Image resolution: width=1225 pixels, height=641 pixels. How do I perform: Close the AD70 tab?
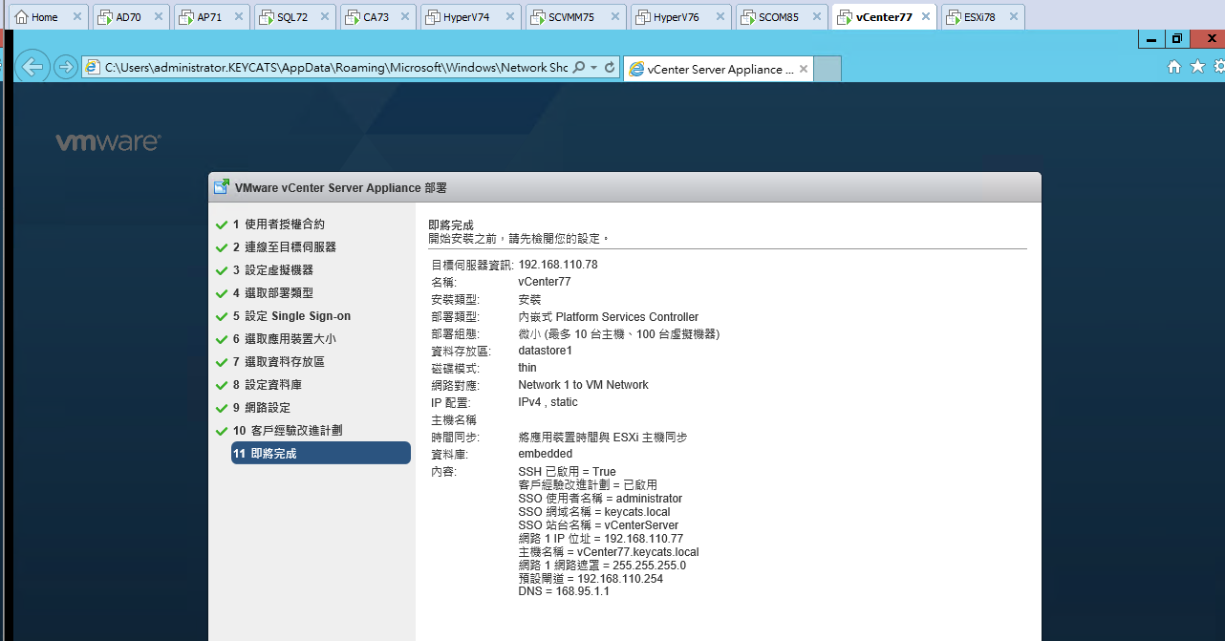[x=158, y=17]
